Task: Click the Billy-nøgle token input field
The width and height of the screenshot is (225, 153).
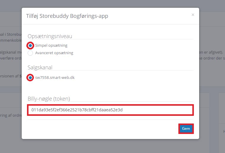Action: click(x=110, y=110)
